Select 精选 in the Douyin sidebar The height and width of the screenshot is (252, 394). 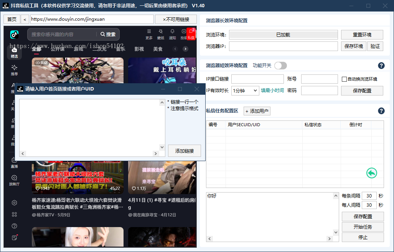[14, 53]
